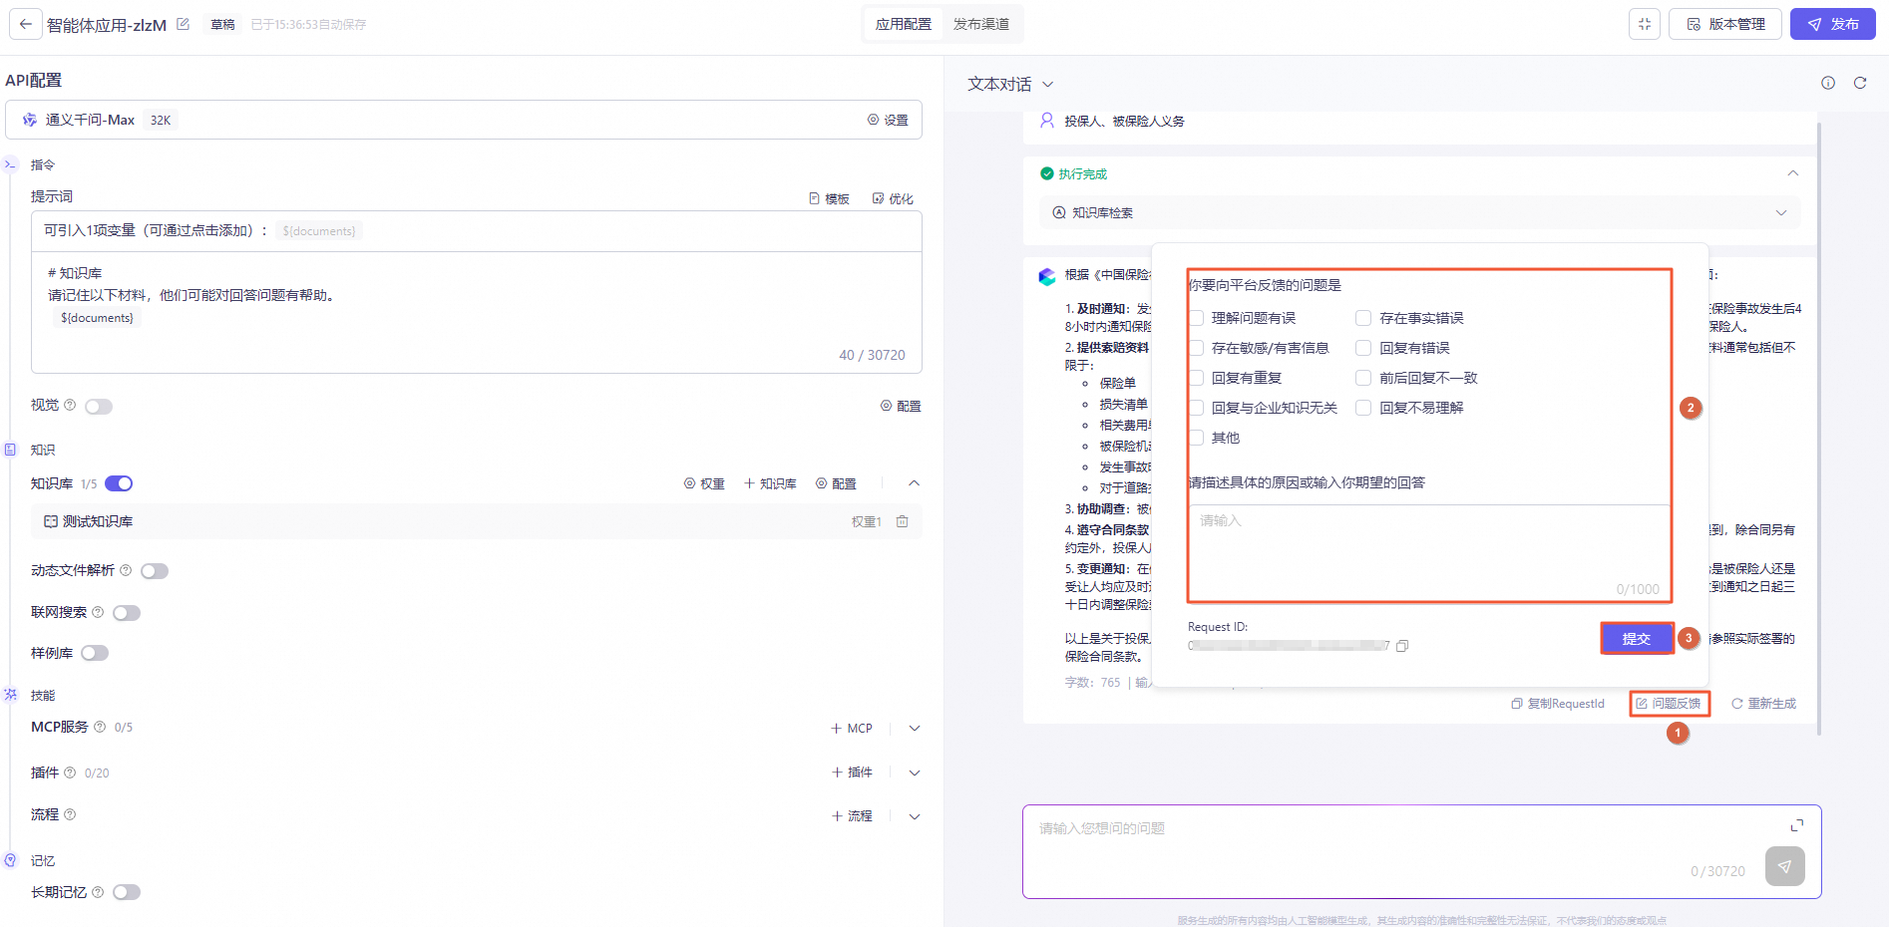This screenshot has height=927, width=1889.
Task: Copy the Request ID with copy icon
Action: 1402,646
